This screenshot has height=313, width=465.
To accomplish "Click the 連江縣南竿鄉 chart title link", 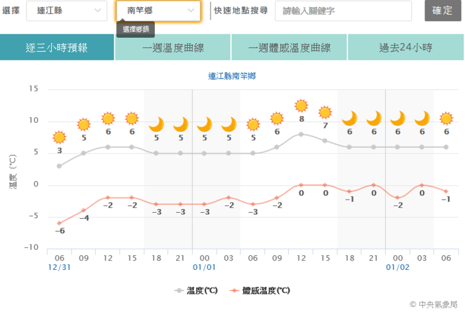I will [232, 76].
